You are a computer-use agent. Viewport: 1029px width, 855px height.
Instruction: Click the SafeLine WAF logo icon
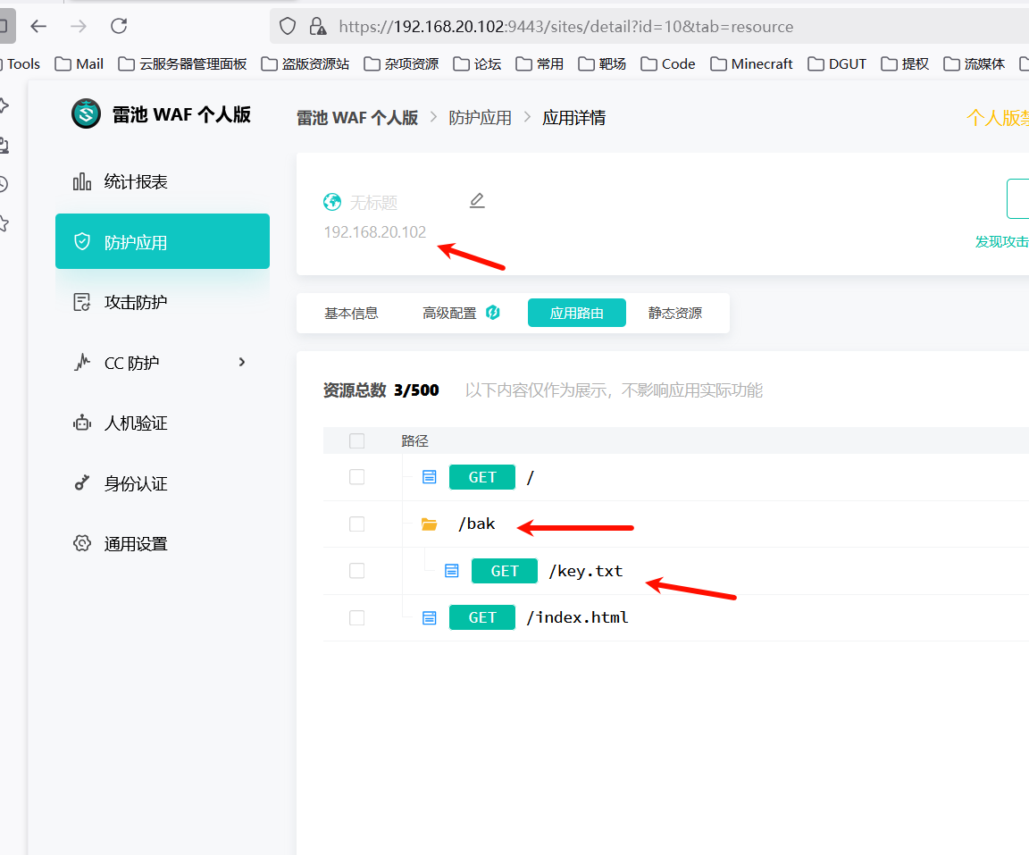coord(87,114)
